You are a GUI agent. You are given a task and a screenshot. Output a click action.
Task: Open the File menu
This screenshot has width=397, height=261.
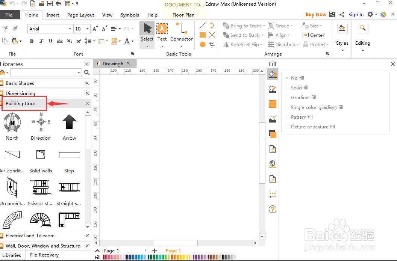tap(10, 15)
